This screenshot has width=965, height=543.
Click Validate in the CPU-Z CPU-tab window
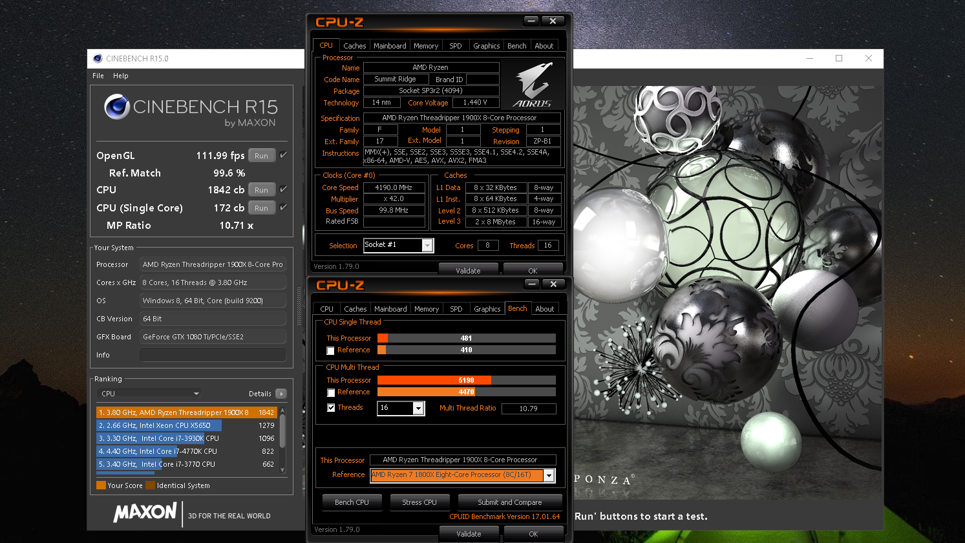(468, 270)
